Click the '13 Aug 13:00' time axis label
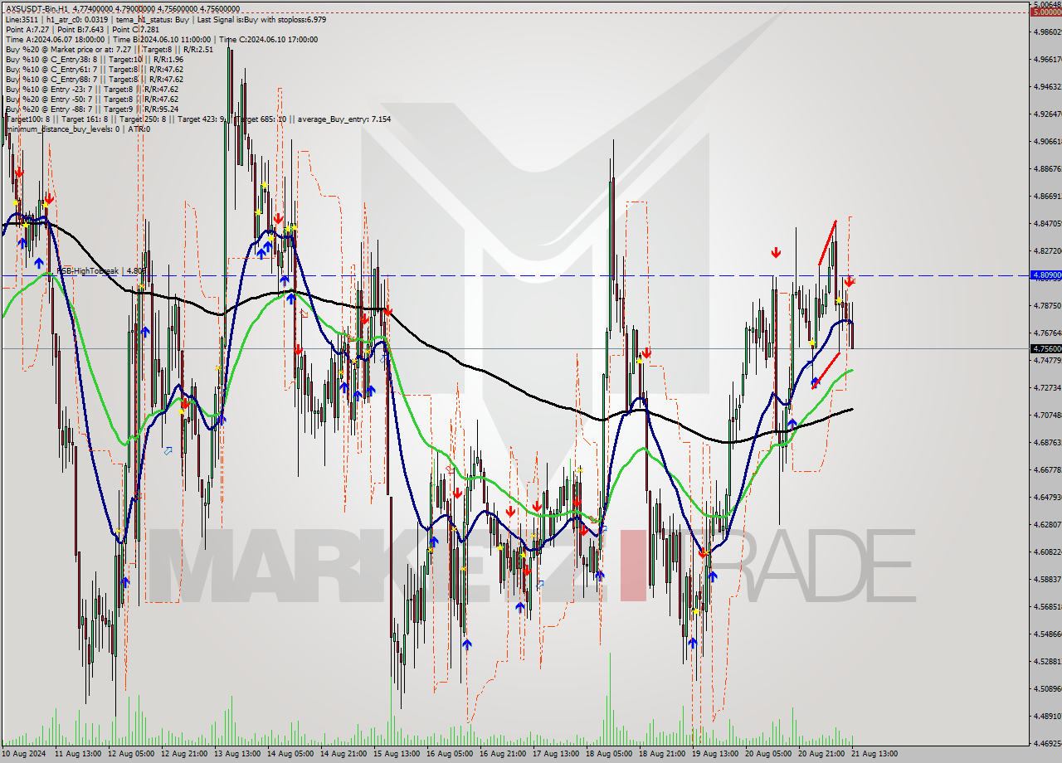1062x763 pixels. click(x=237, y=754)
